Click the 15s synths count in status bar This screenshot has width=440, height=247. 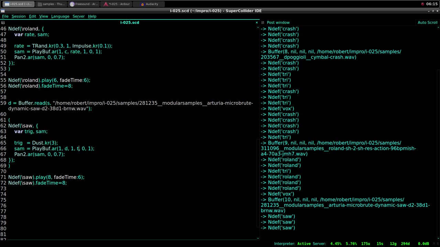click(380, 244)
